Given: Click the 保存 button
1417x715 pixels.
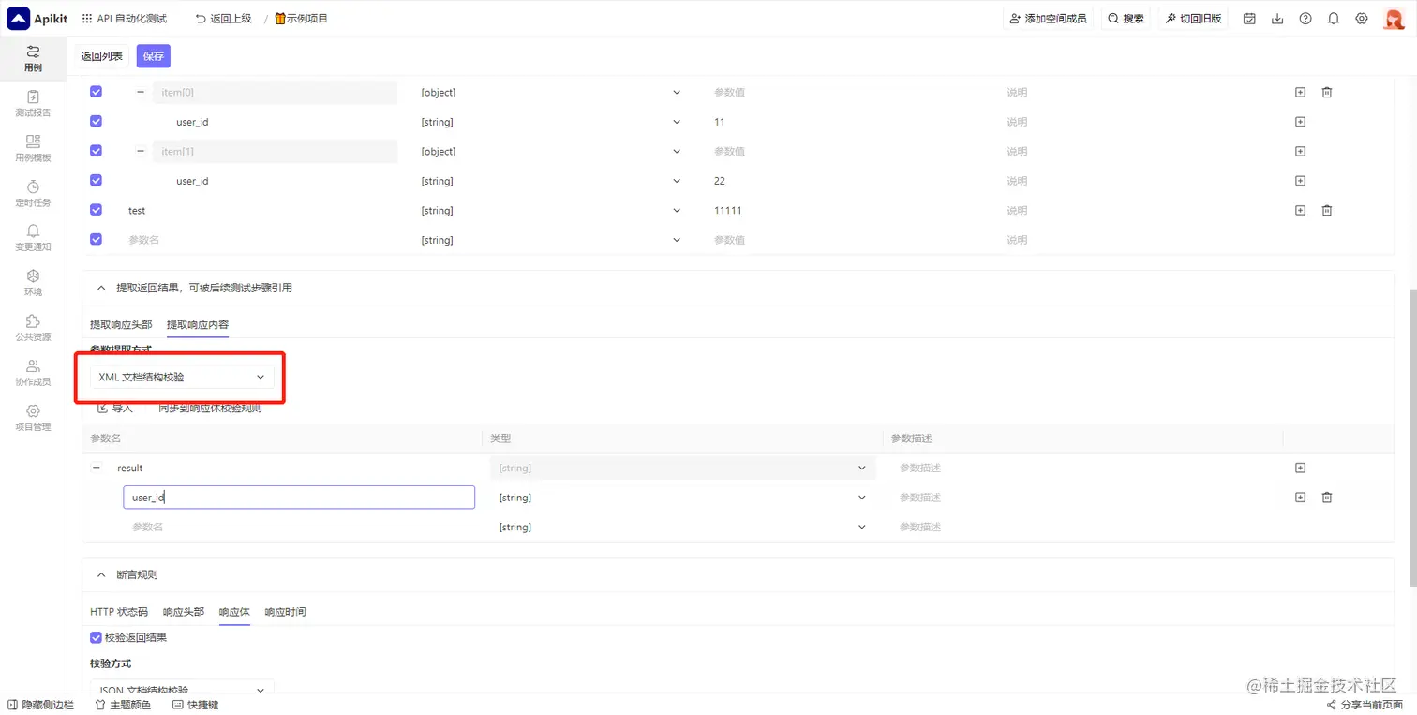Looking at the screenshot, I should tap(154, 56).
